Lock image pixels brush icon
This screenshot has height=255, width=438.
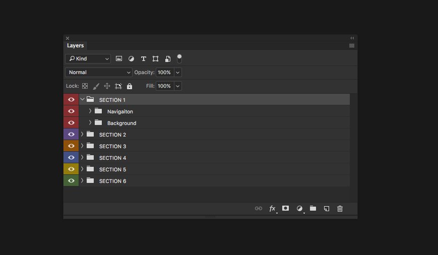(96, 86)
